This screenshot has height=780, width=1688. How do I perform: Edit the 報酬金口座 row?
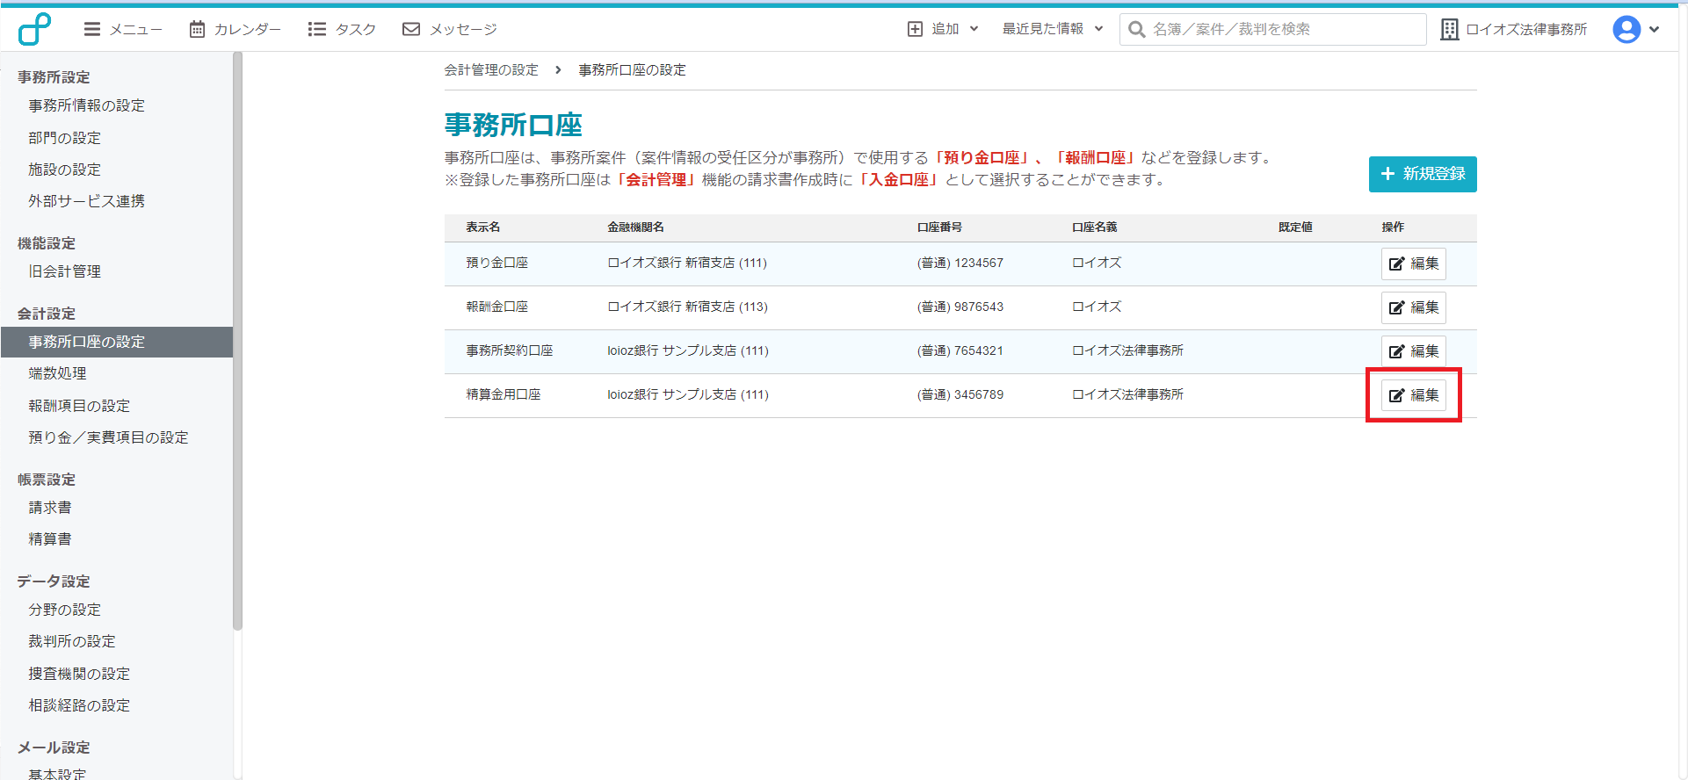pyautogui.click(x=1414, y=307)
